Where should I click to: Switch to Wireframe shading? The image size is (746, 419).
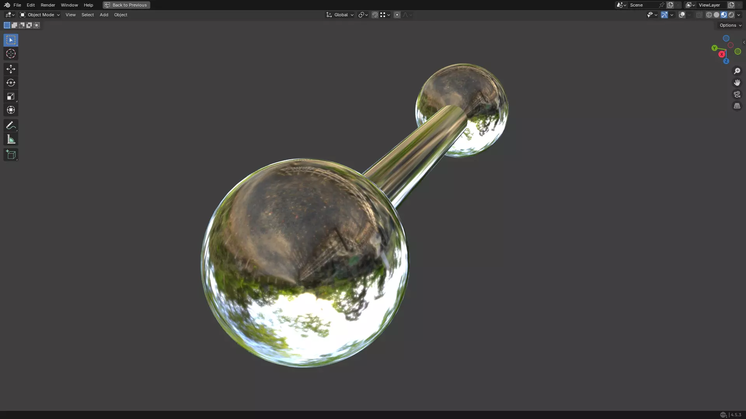point(709,15)
